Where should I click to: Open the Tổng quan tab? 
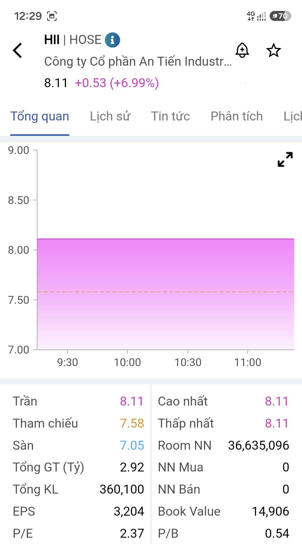(x=40, y=116)
